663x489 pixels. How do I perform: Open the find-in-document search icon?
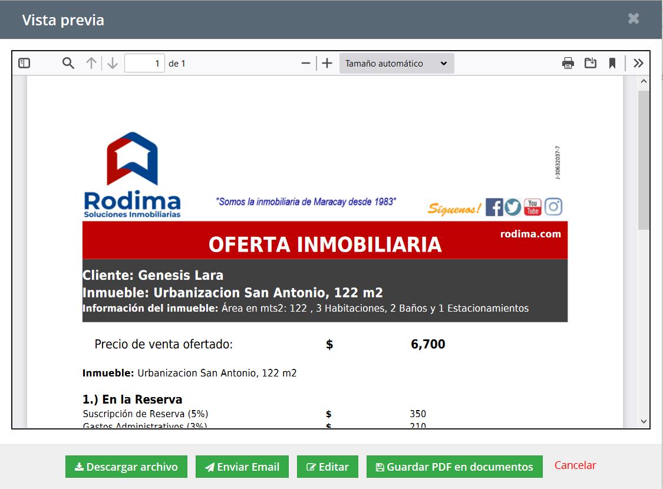pyautogui.click(x=68, y=63)
